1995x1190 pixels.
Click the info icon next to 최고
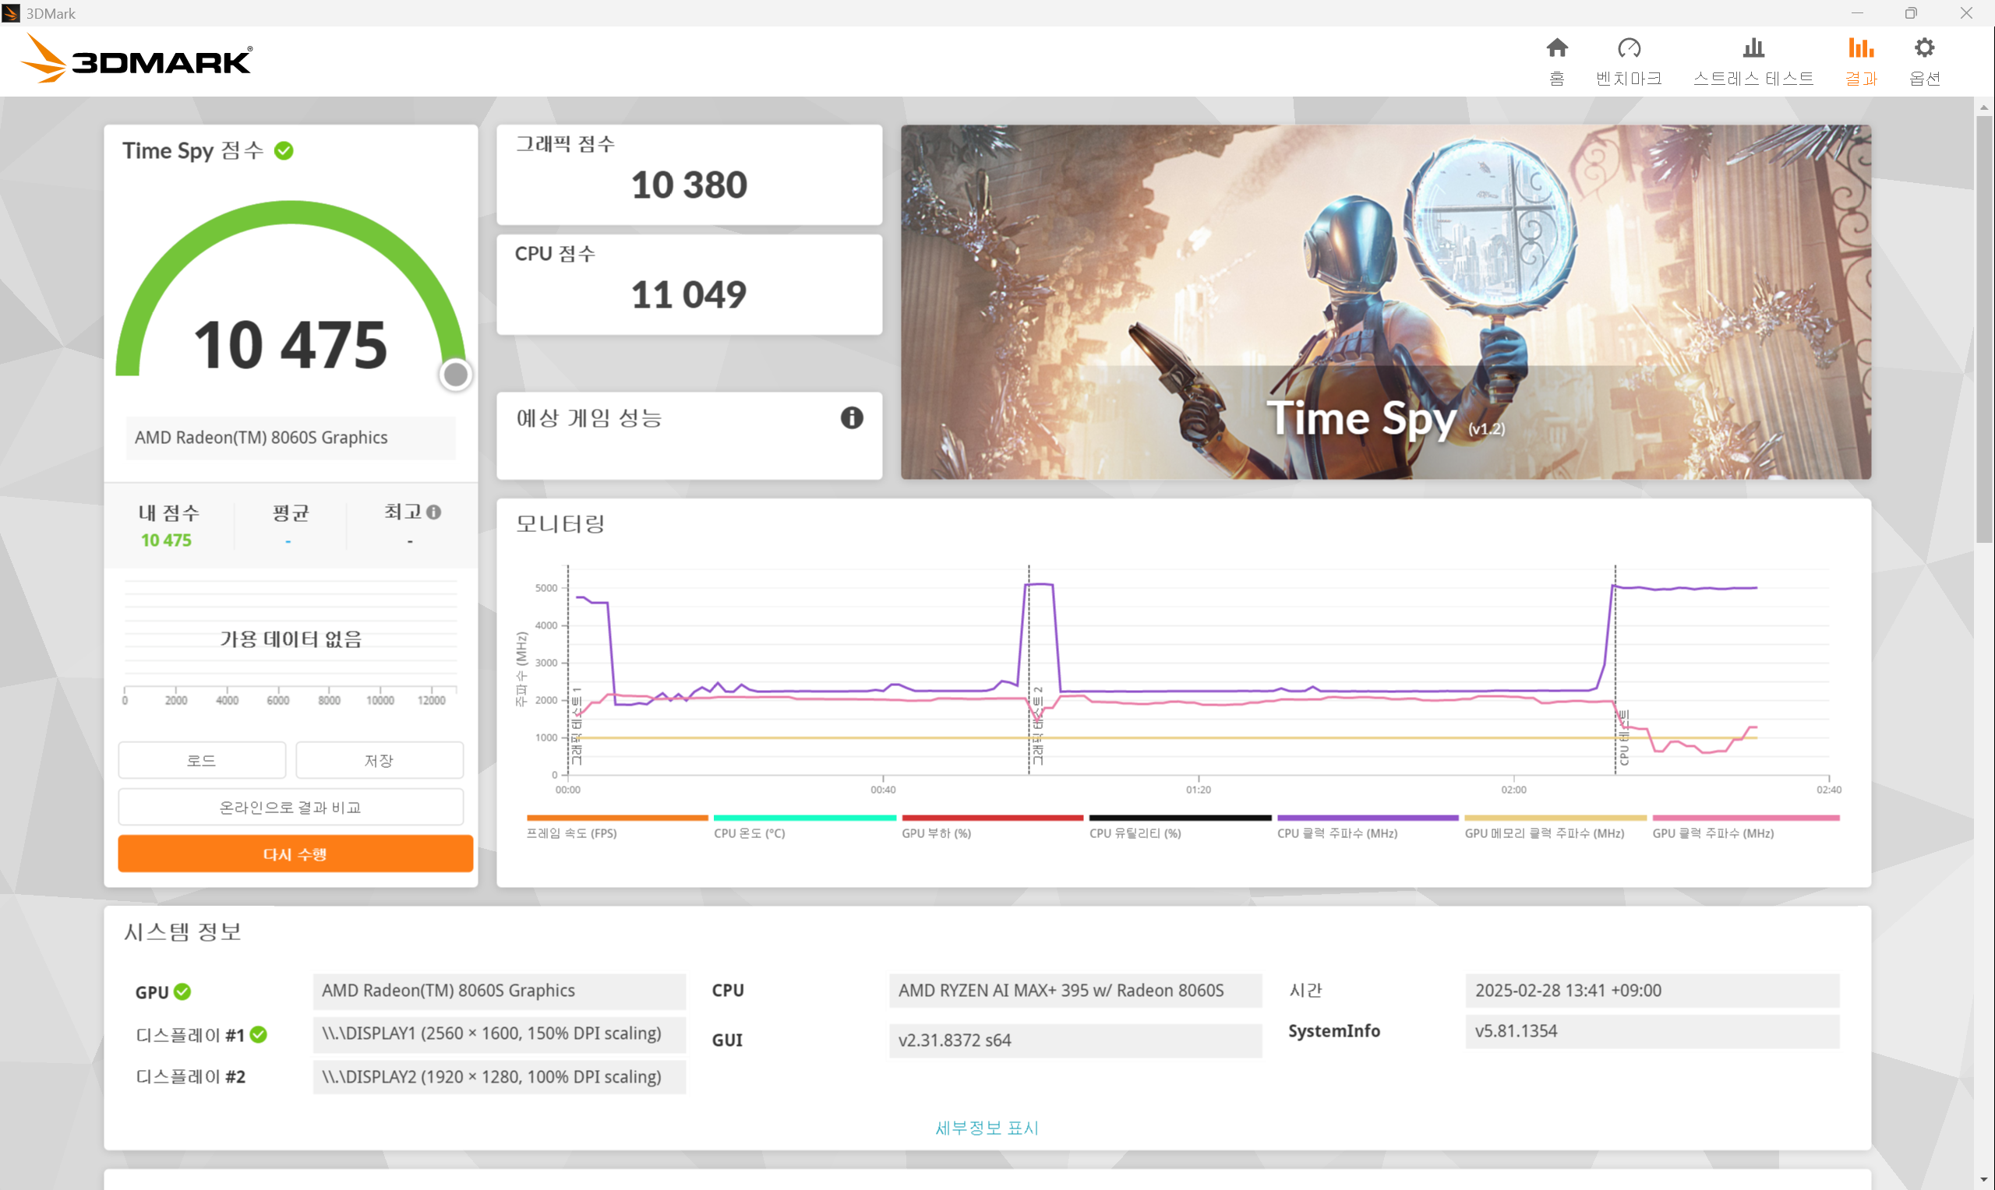(x=434, y=512)
